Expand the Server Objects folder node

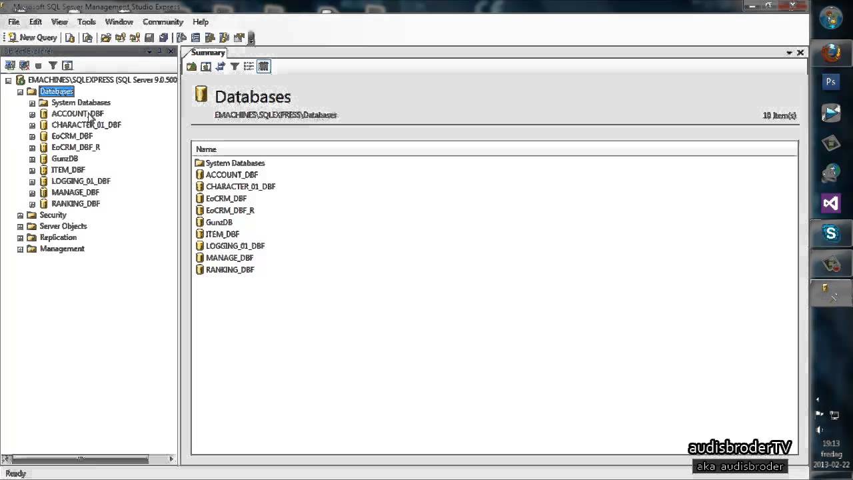(x=20, y=227)
